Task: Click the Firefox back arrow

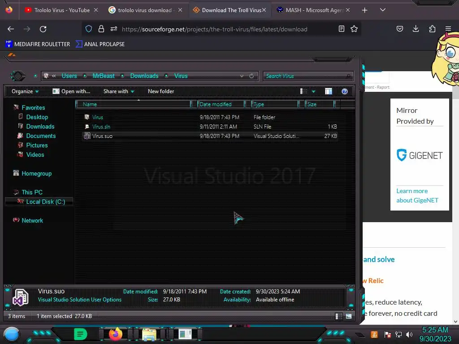Action: 11,29
